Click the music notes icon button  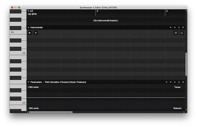click(176, 33)
